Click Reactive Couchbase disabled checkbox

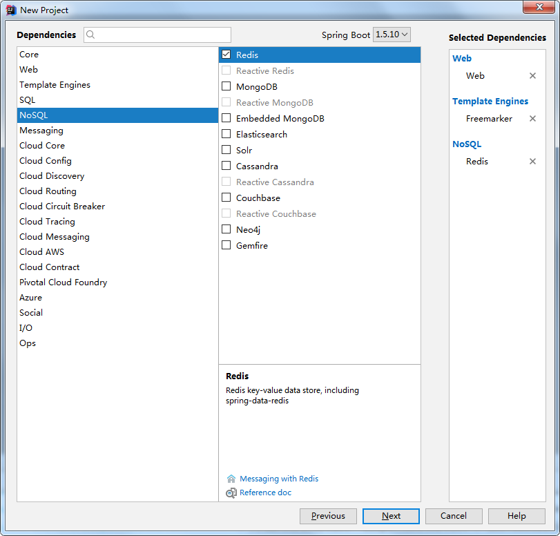pyautogui.click(x=226, y=213)
